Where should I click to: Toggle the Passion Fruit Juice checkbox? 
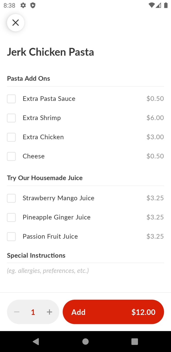coord(11,237)
